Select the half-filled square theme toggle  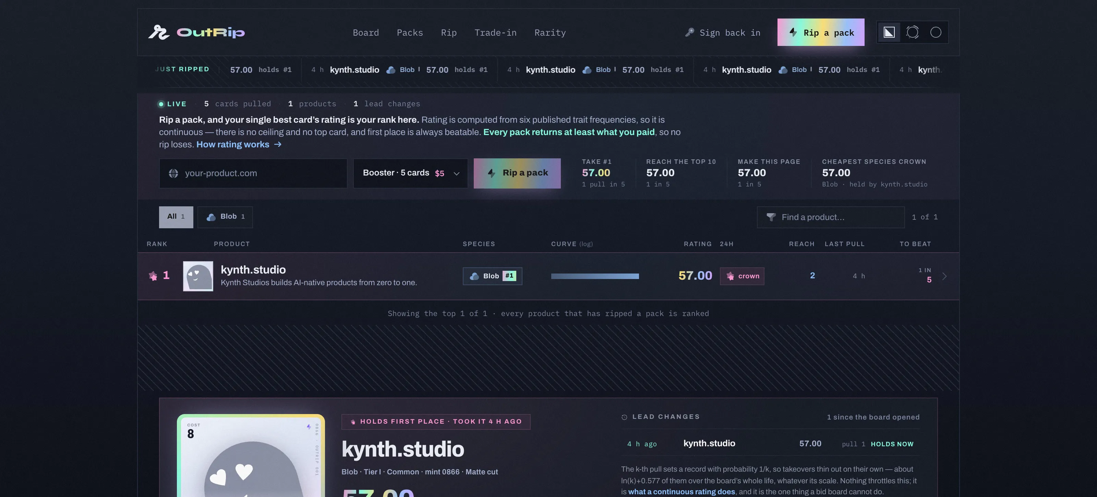(889, 32)
